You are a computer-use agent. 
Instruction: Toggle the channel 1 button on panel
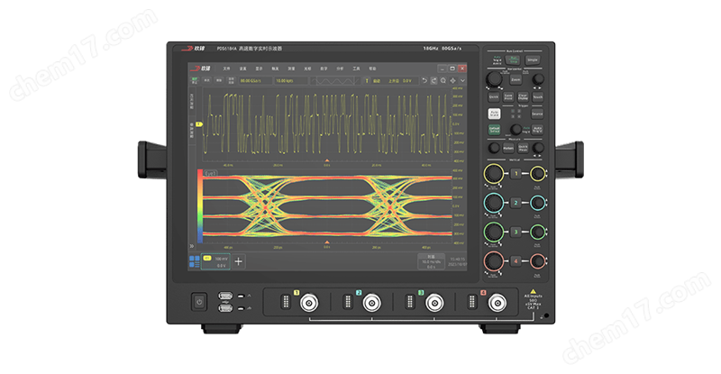pyautogui.click(x=516, y=172)
